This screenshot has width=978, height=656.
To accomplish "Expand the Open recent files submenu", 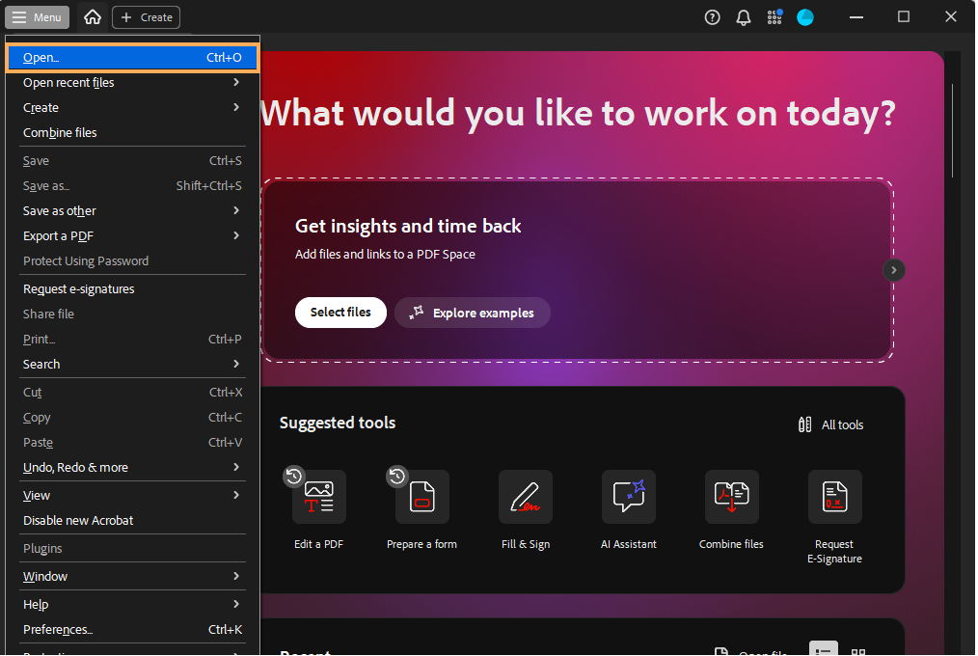I will click(132, 83).
